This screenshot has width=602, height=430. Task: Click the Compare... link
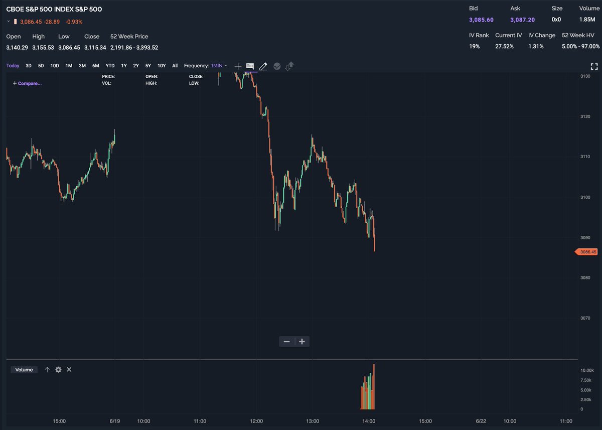tap(27, 83)
